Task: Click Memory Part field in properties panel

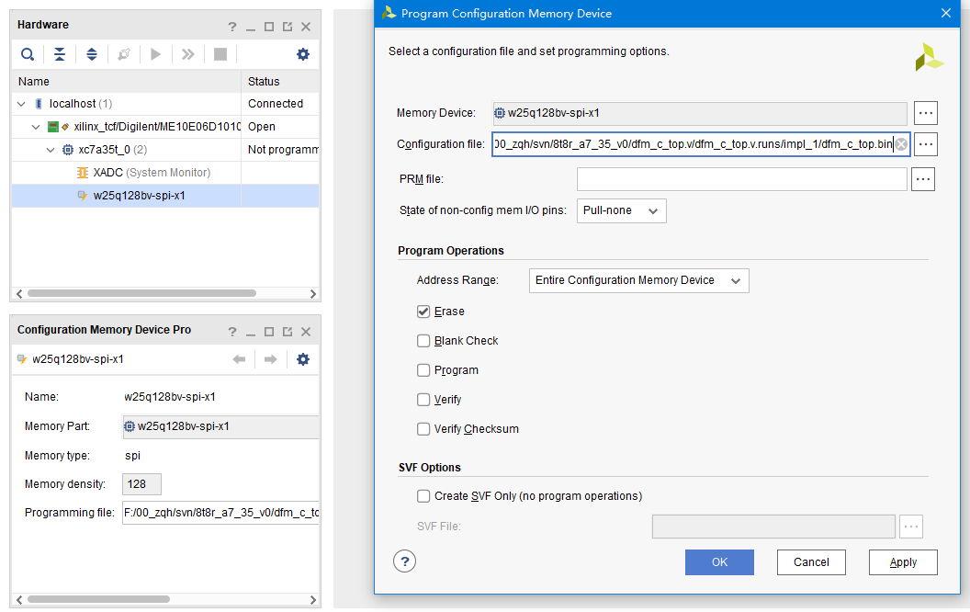Action: [x=220, y=426]
